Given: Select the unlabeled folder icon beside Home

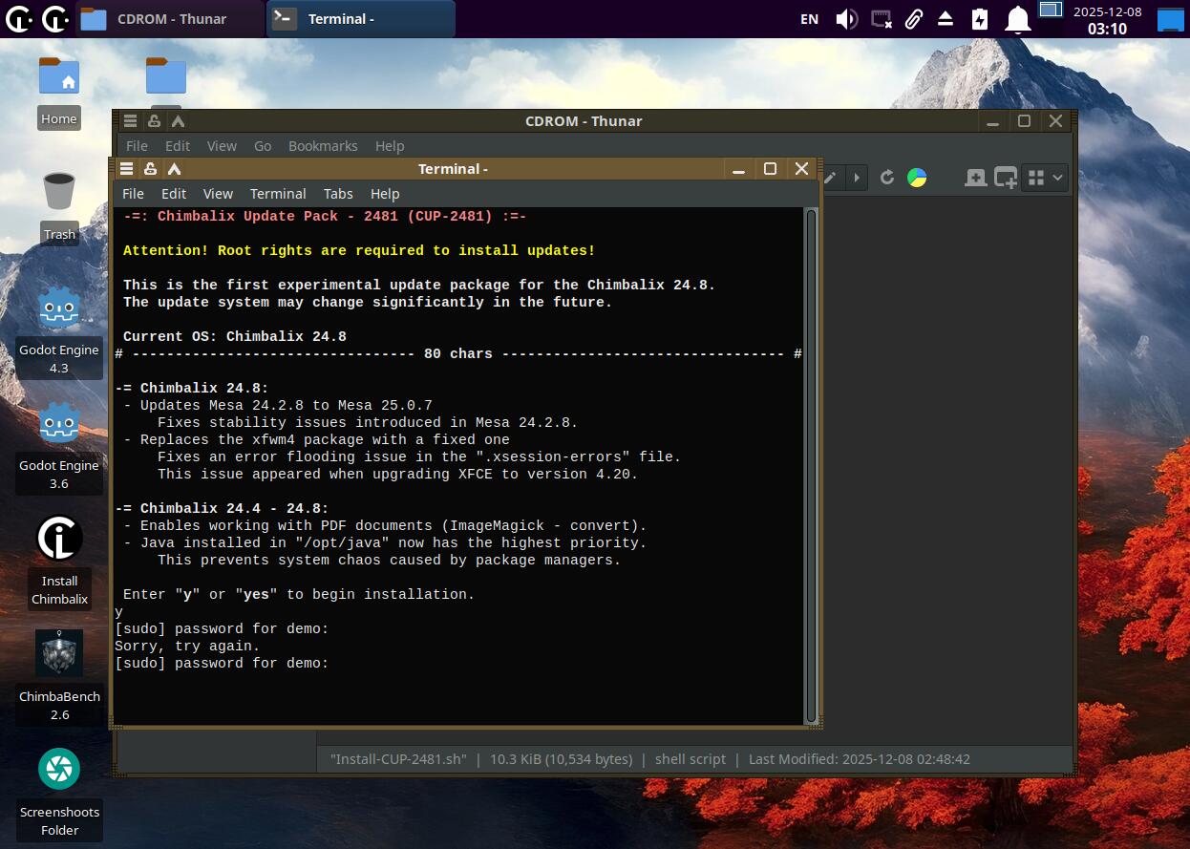Looking at the screenshot, I should coord(166,76).
